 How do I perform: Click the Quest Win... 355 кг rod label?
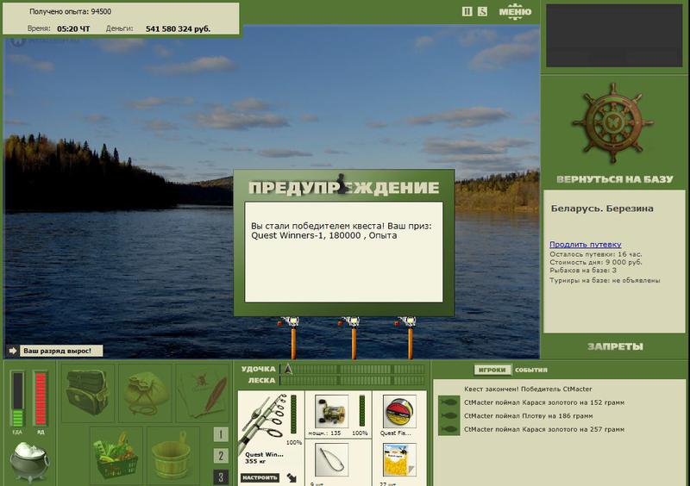264,458
